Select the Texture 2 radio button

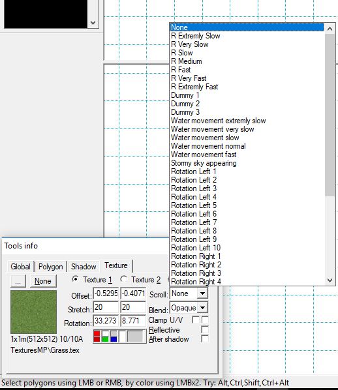pyautogui.click(x=124, y=279)
